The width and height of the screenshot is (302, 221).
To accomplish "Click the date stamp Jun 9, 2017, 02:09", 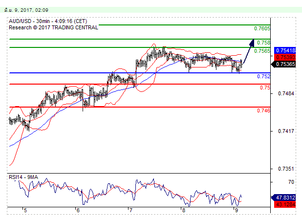I will (x=26, y=10).
